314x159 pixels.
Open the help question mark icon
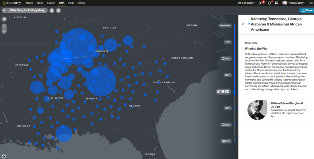pos(58,10)
